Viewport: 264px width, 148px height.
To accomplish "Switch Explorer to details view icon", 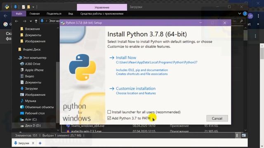I will tap(237, 135).
